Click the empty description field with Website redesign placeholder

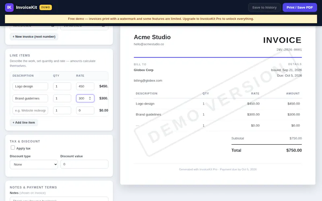coord(30,111)
